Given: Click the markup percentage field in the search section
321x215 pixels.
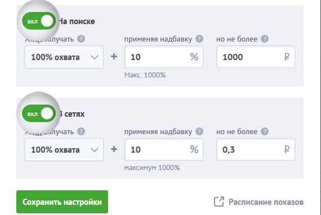Looking at the screenshot, I should [164, 57].
